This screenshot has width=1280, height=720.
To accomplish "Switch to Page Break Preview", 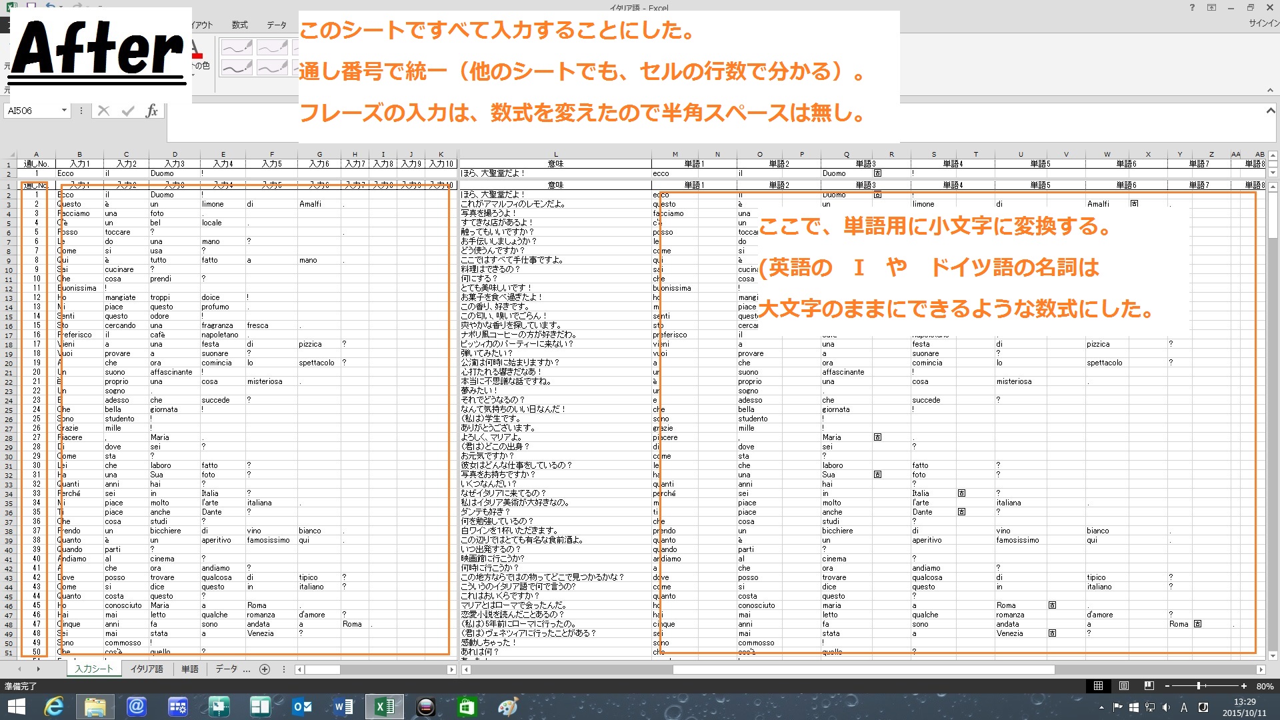I will (1149, 686).
